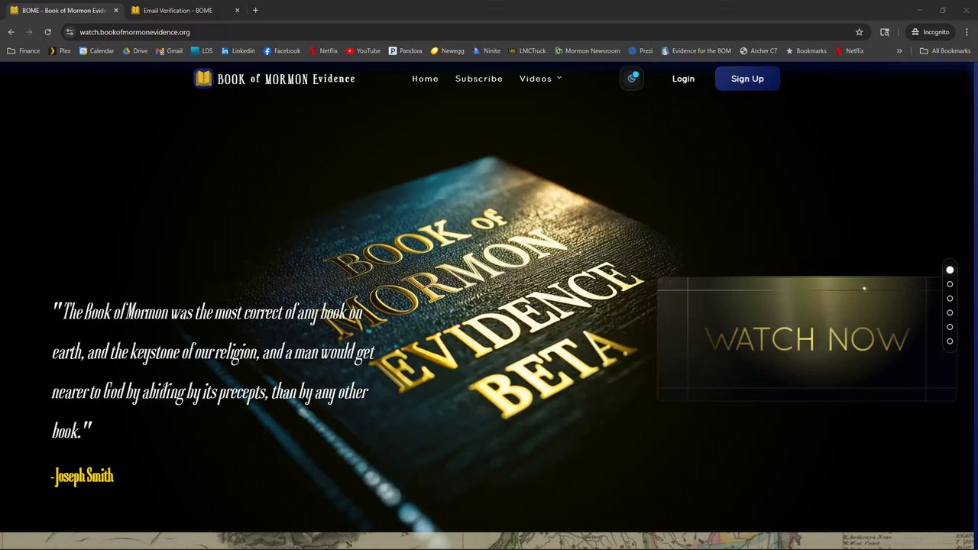Open the Mormon Newsroom bookmark
This screenshot has height=550, width=978.
[587, 51]
